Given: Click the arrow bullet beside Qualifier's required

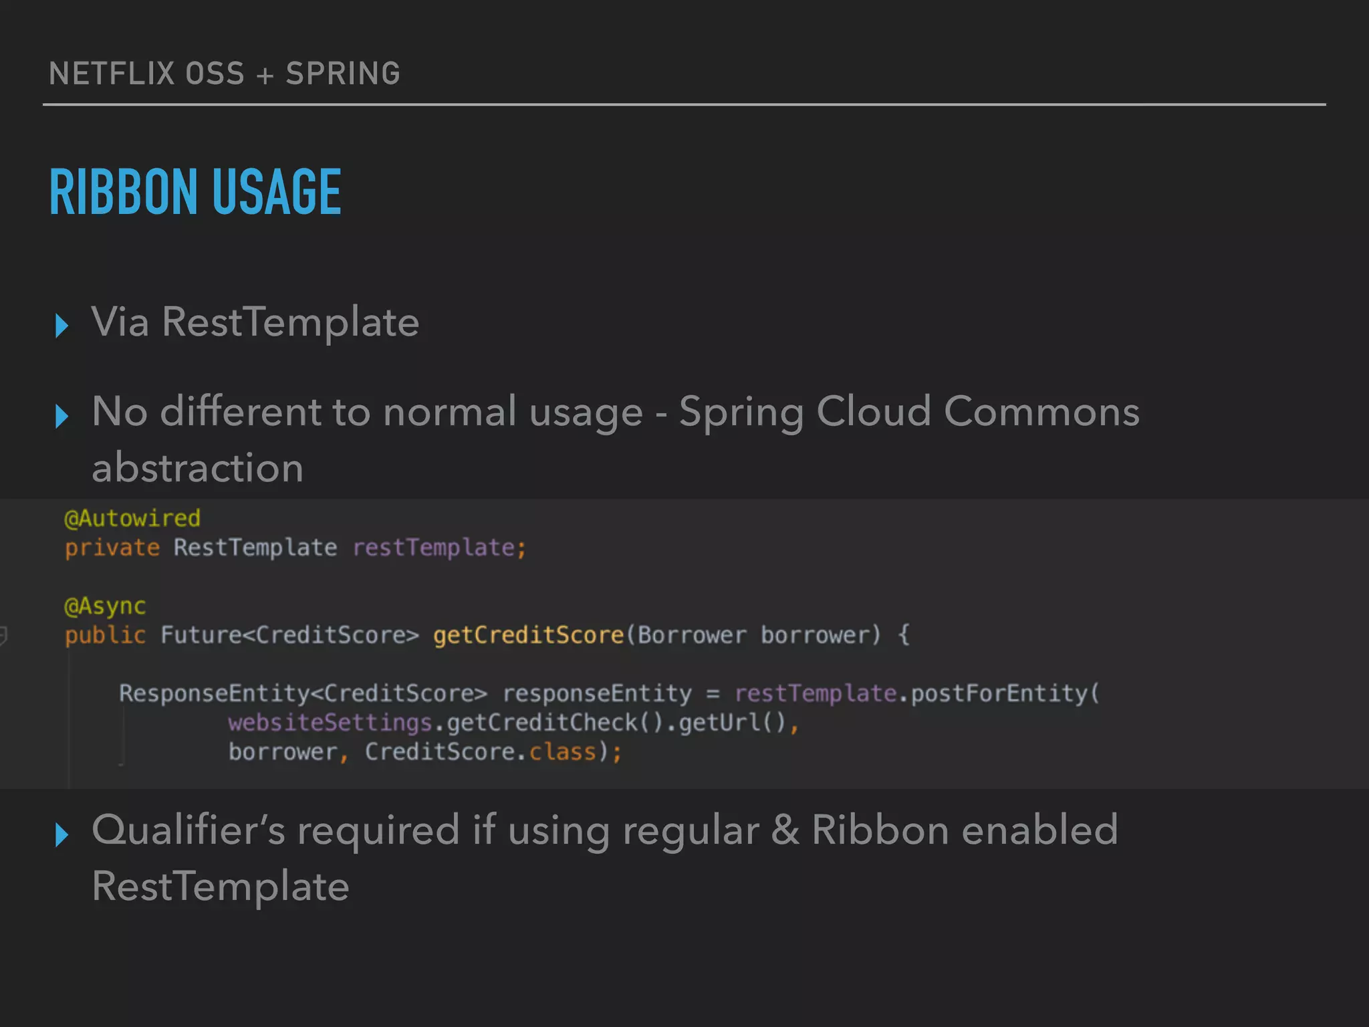Looking at the screenshot, I should (x=61, y=834).
